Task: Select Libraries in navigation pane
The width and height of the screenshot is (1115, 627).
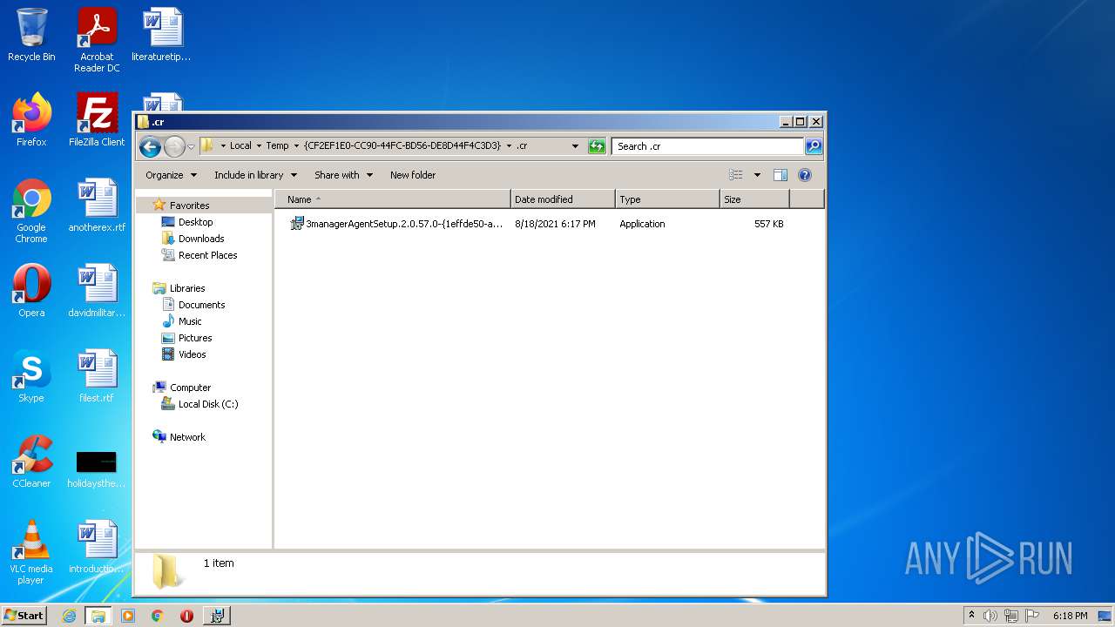Action: tap(187, 288)
